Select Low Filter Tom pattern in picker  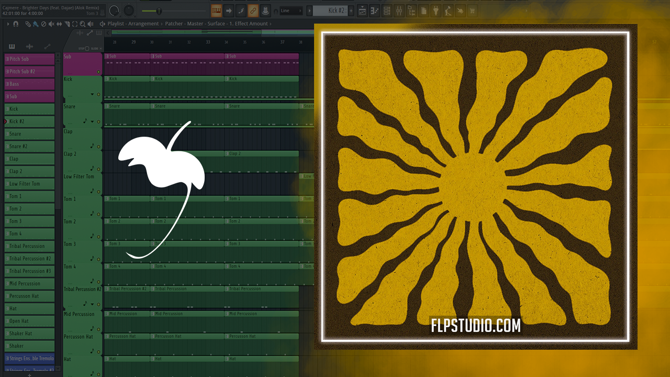point(29,184)
